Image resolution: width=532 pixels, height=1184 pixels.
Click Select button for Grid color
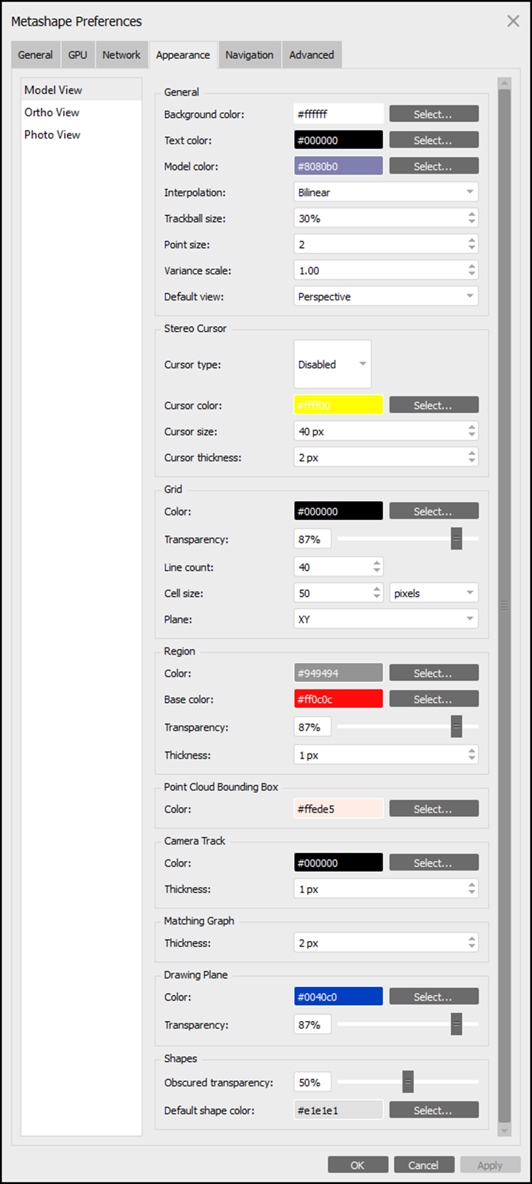click(433, 512)
